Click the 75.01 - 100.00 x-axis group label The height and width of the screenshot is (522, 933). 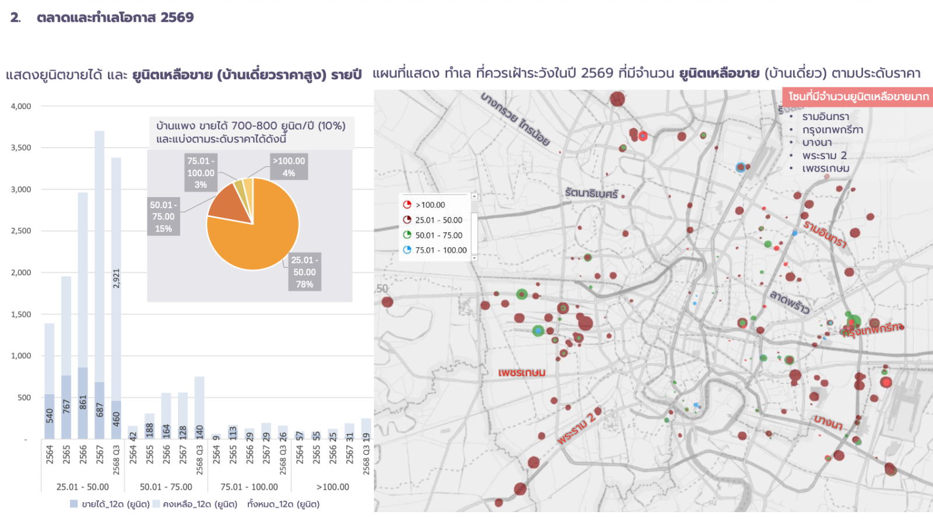click(x=249, y=487)
